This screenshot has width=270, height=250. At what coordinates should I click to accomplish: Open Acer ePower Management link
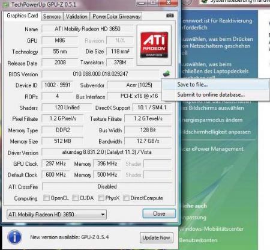(212, 149)
